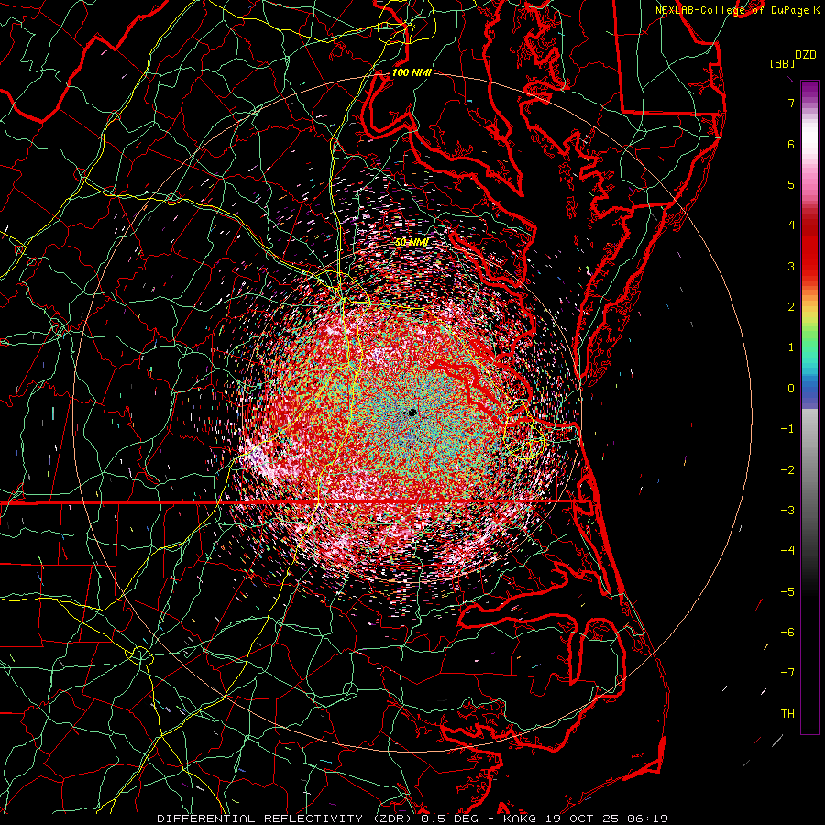The height and width of the screenshot is (825, 825).
Task: Click legend value "-2" on color scale
Action: point(787,469)
